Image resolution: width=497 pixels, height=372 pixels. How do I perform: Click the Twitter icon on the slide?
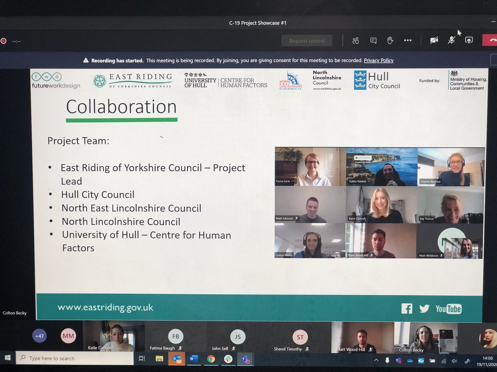tap(424, 308)
